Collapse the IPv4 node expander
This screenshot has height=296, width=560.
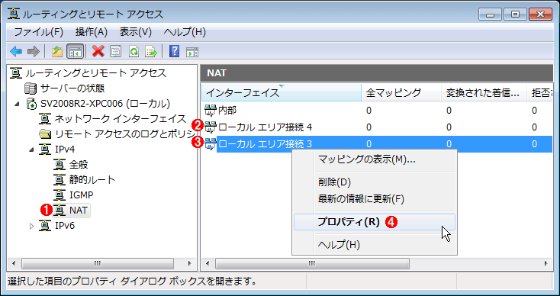pyautogui.click(x=32, y=150)
